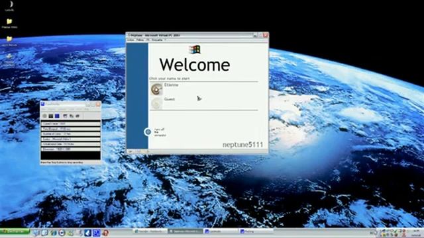Close the Virtual PC window

click(265, 35)
